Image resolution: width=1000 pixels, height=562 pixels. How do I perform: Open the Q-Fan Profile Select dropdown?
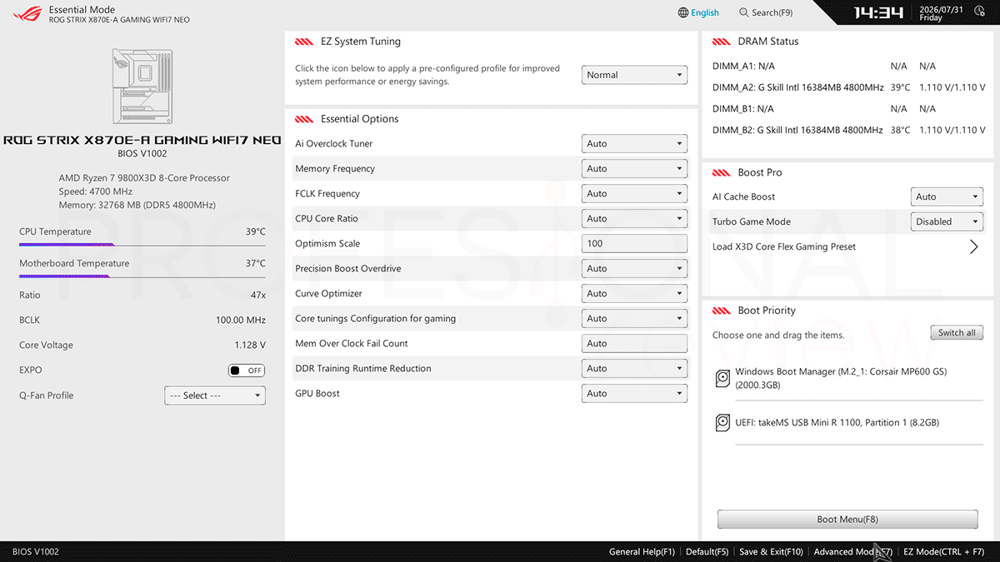point(215,395)
